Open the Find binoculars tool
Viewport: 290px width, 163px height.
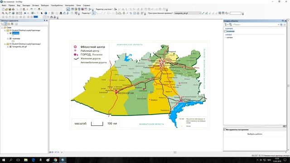pyautogui.click(x=61, y=13)
